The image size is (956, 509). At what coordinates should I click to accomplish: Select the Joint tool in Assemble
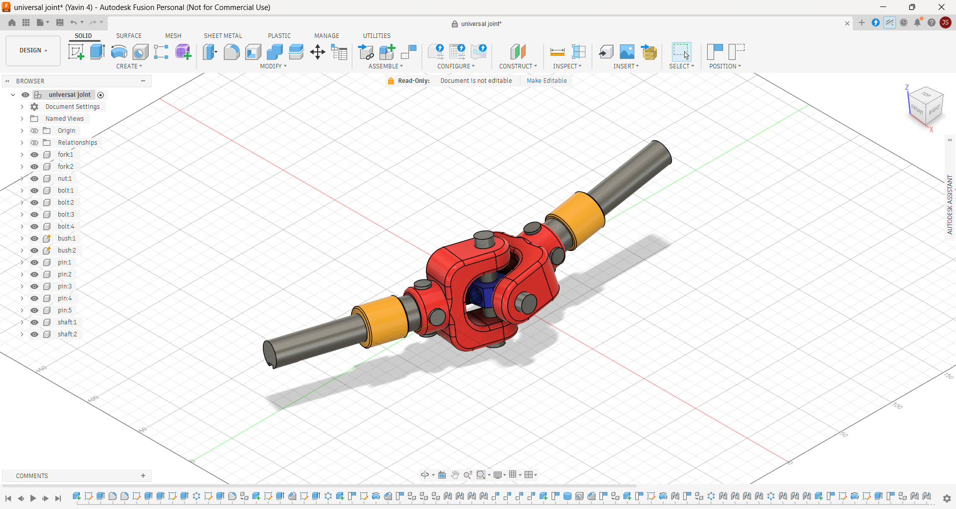[408, 52]
